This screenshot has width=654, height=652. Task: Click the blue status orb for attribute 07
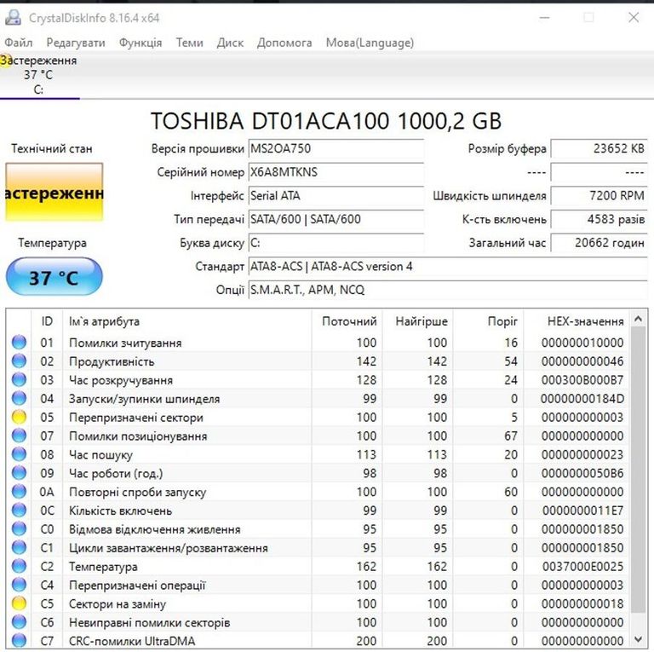point(19,436)
